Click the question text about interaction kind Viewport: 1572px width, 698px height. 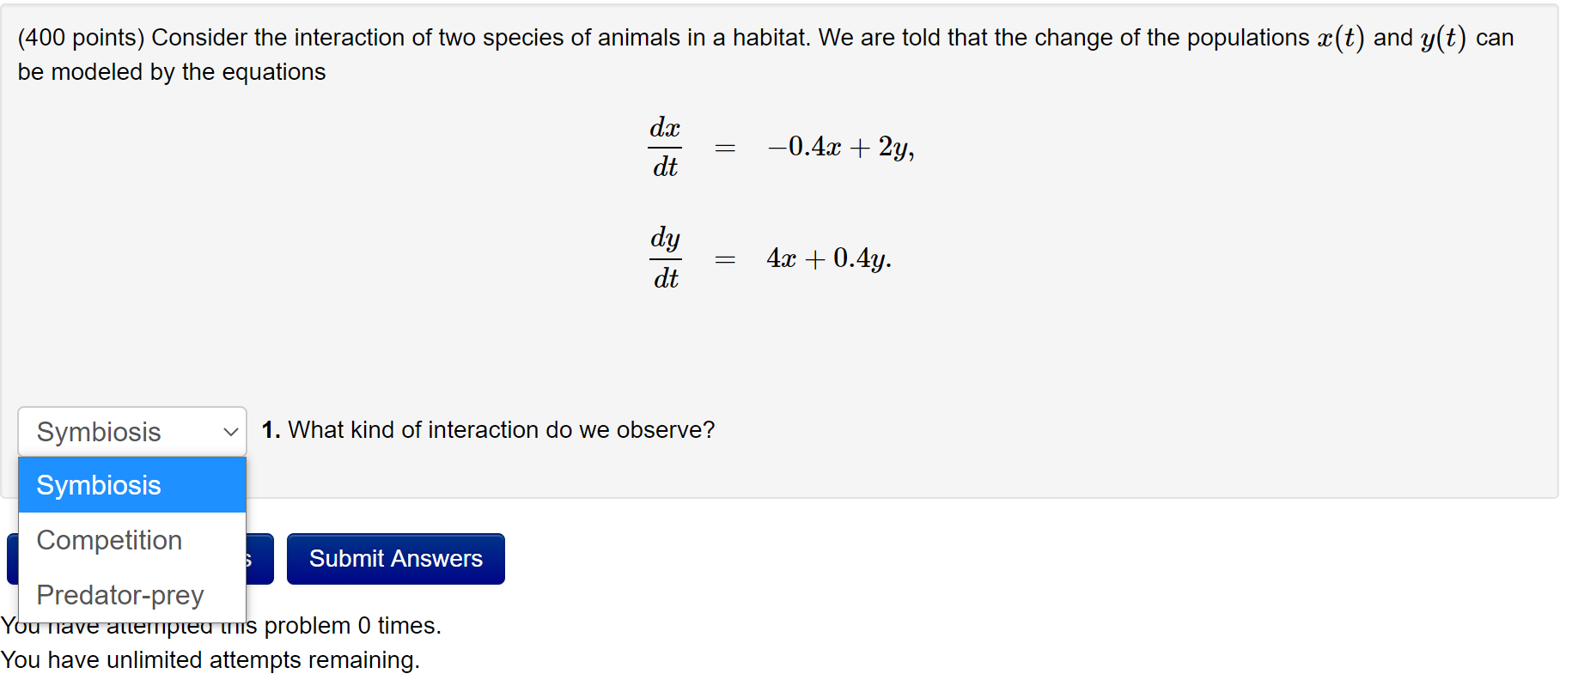(x=501, y=430)
